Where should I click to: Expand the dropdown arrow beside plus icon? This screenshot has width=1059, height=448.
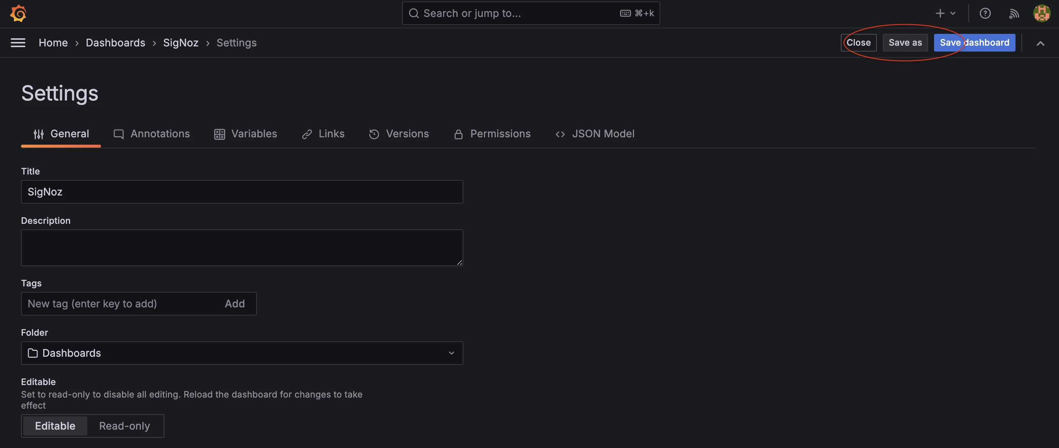pyautogui.click(x=952, y=14)
